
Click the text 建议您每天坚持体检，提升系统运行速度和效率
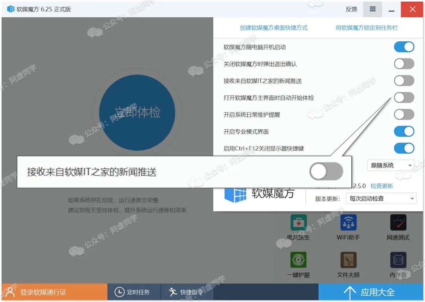pyautogui.click(x=127, y=210)
